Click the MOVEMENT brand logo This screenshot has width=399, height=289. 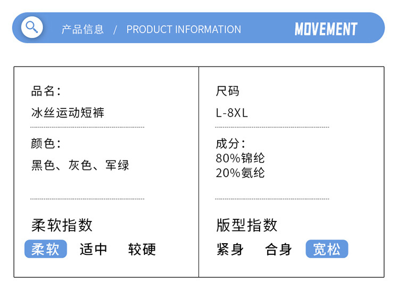click(326, 29)
